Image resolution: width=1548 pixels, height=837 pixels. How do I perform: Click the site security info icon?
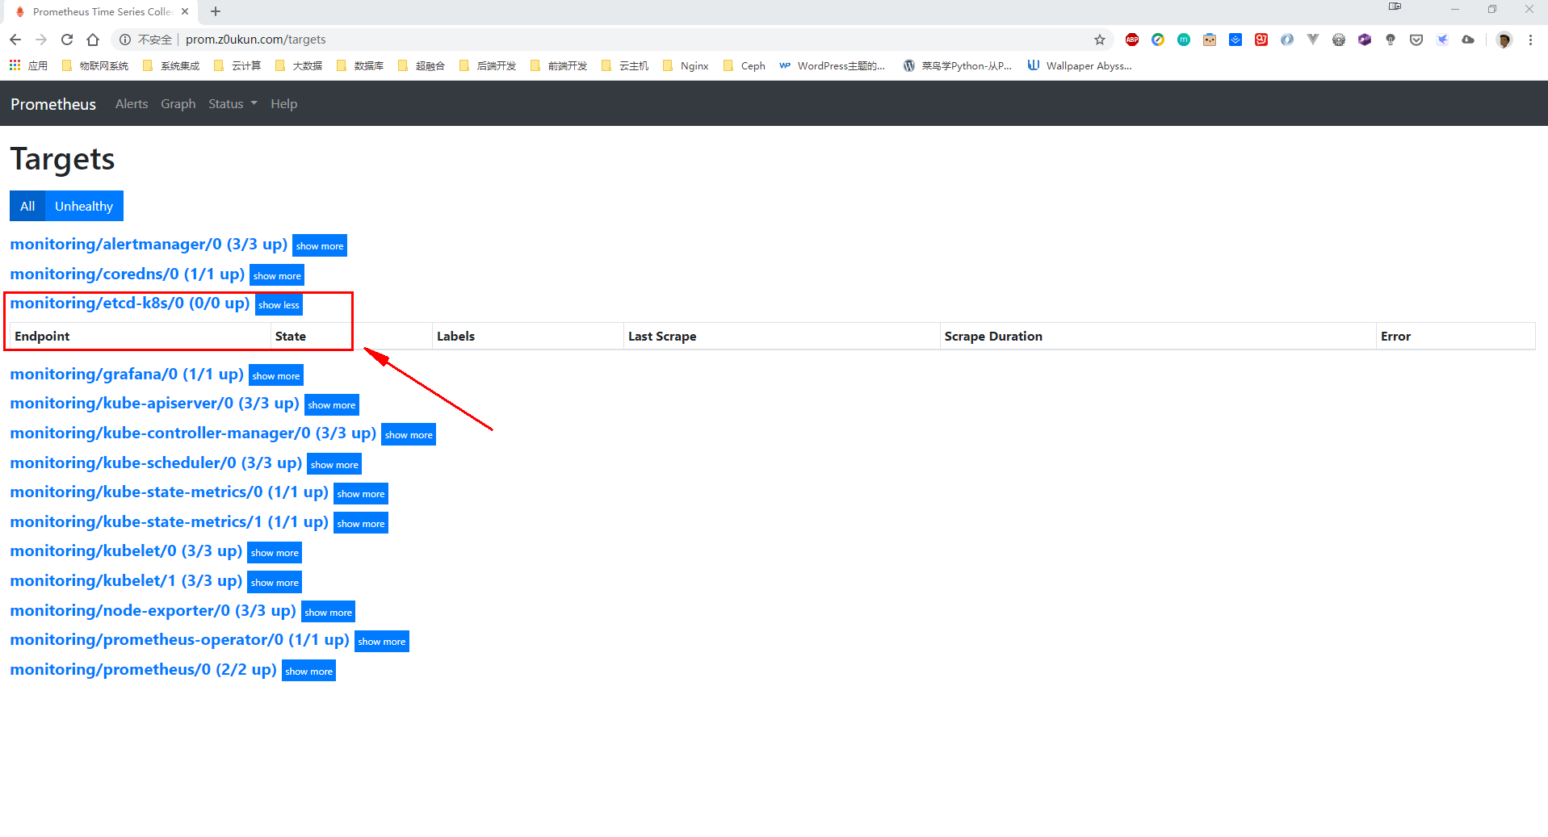pyautogui.click(x=125, y=40)
